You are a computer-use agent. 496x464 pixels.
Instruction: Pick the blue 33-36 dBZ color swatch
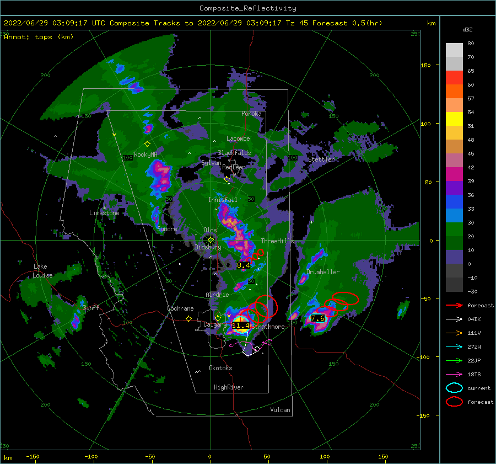coord(454,202)
